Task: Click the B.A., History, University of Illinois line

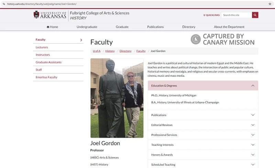Action: (x=185, y=102)
